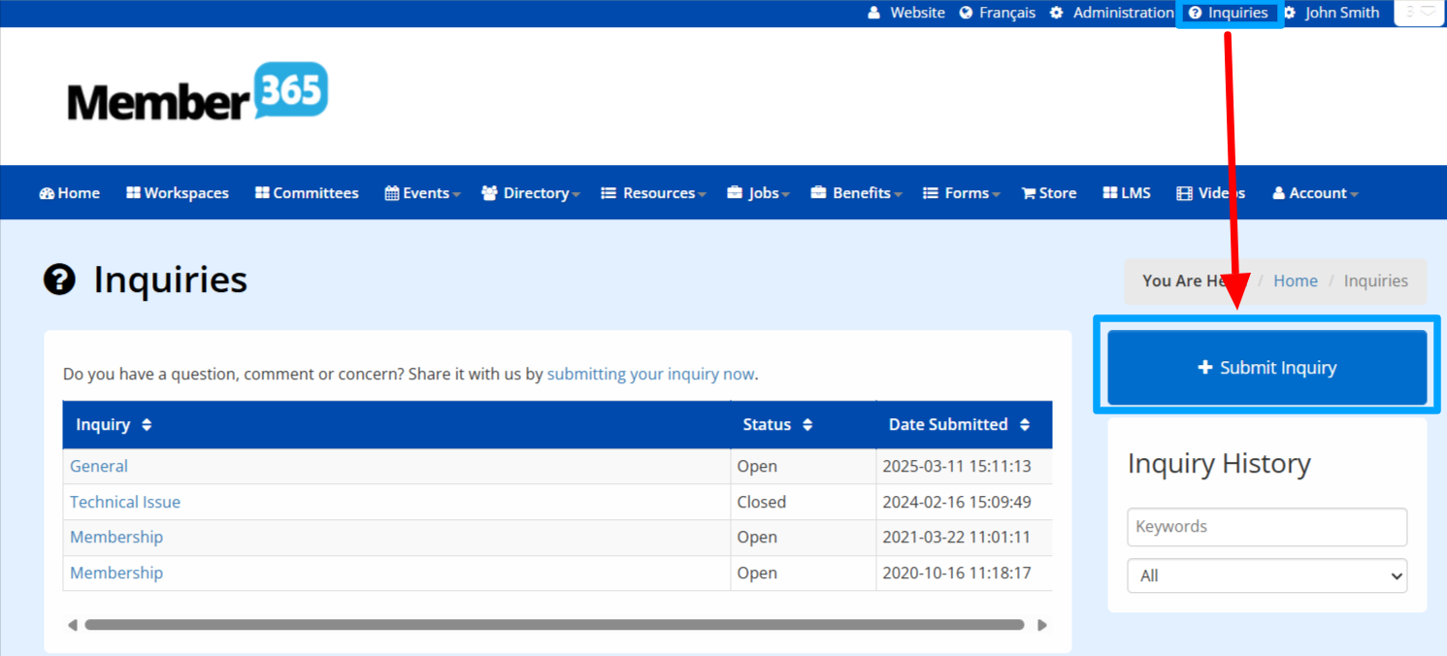The image size is (1447, 656).
Task: Navigate to Home dashboard in navbar
Action: click(69, 193)
